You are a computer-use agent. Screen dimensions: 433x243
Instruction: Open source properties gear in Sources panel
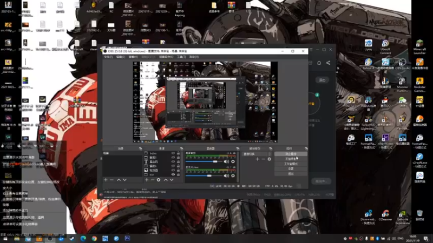[x=159, y=180]
